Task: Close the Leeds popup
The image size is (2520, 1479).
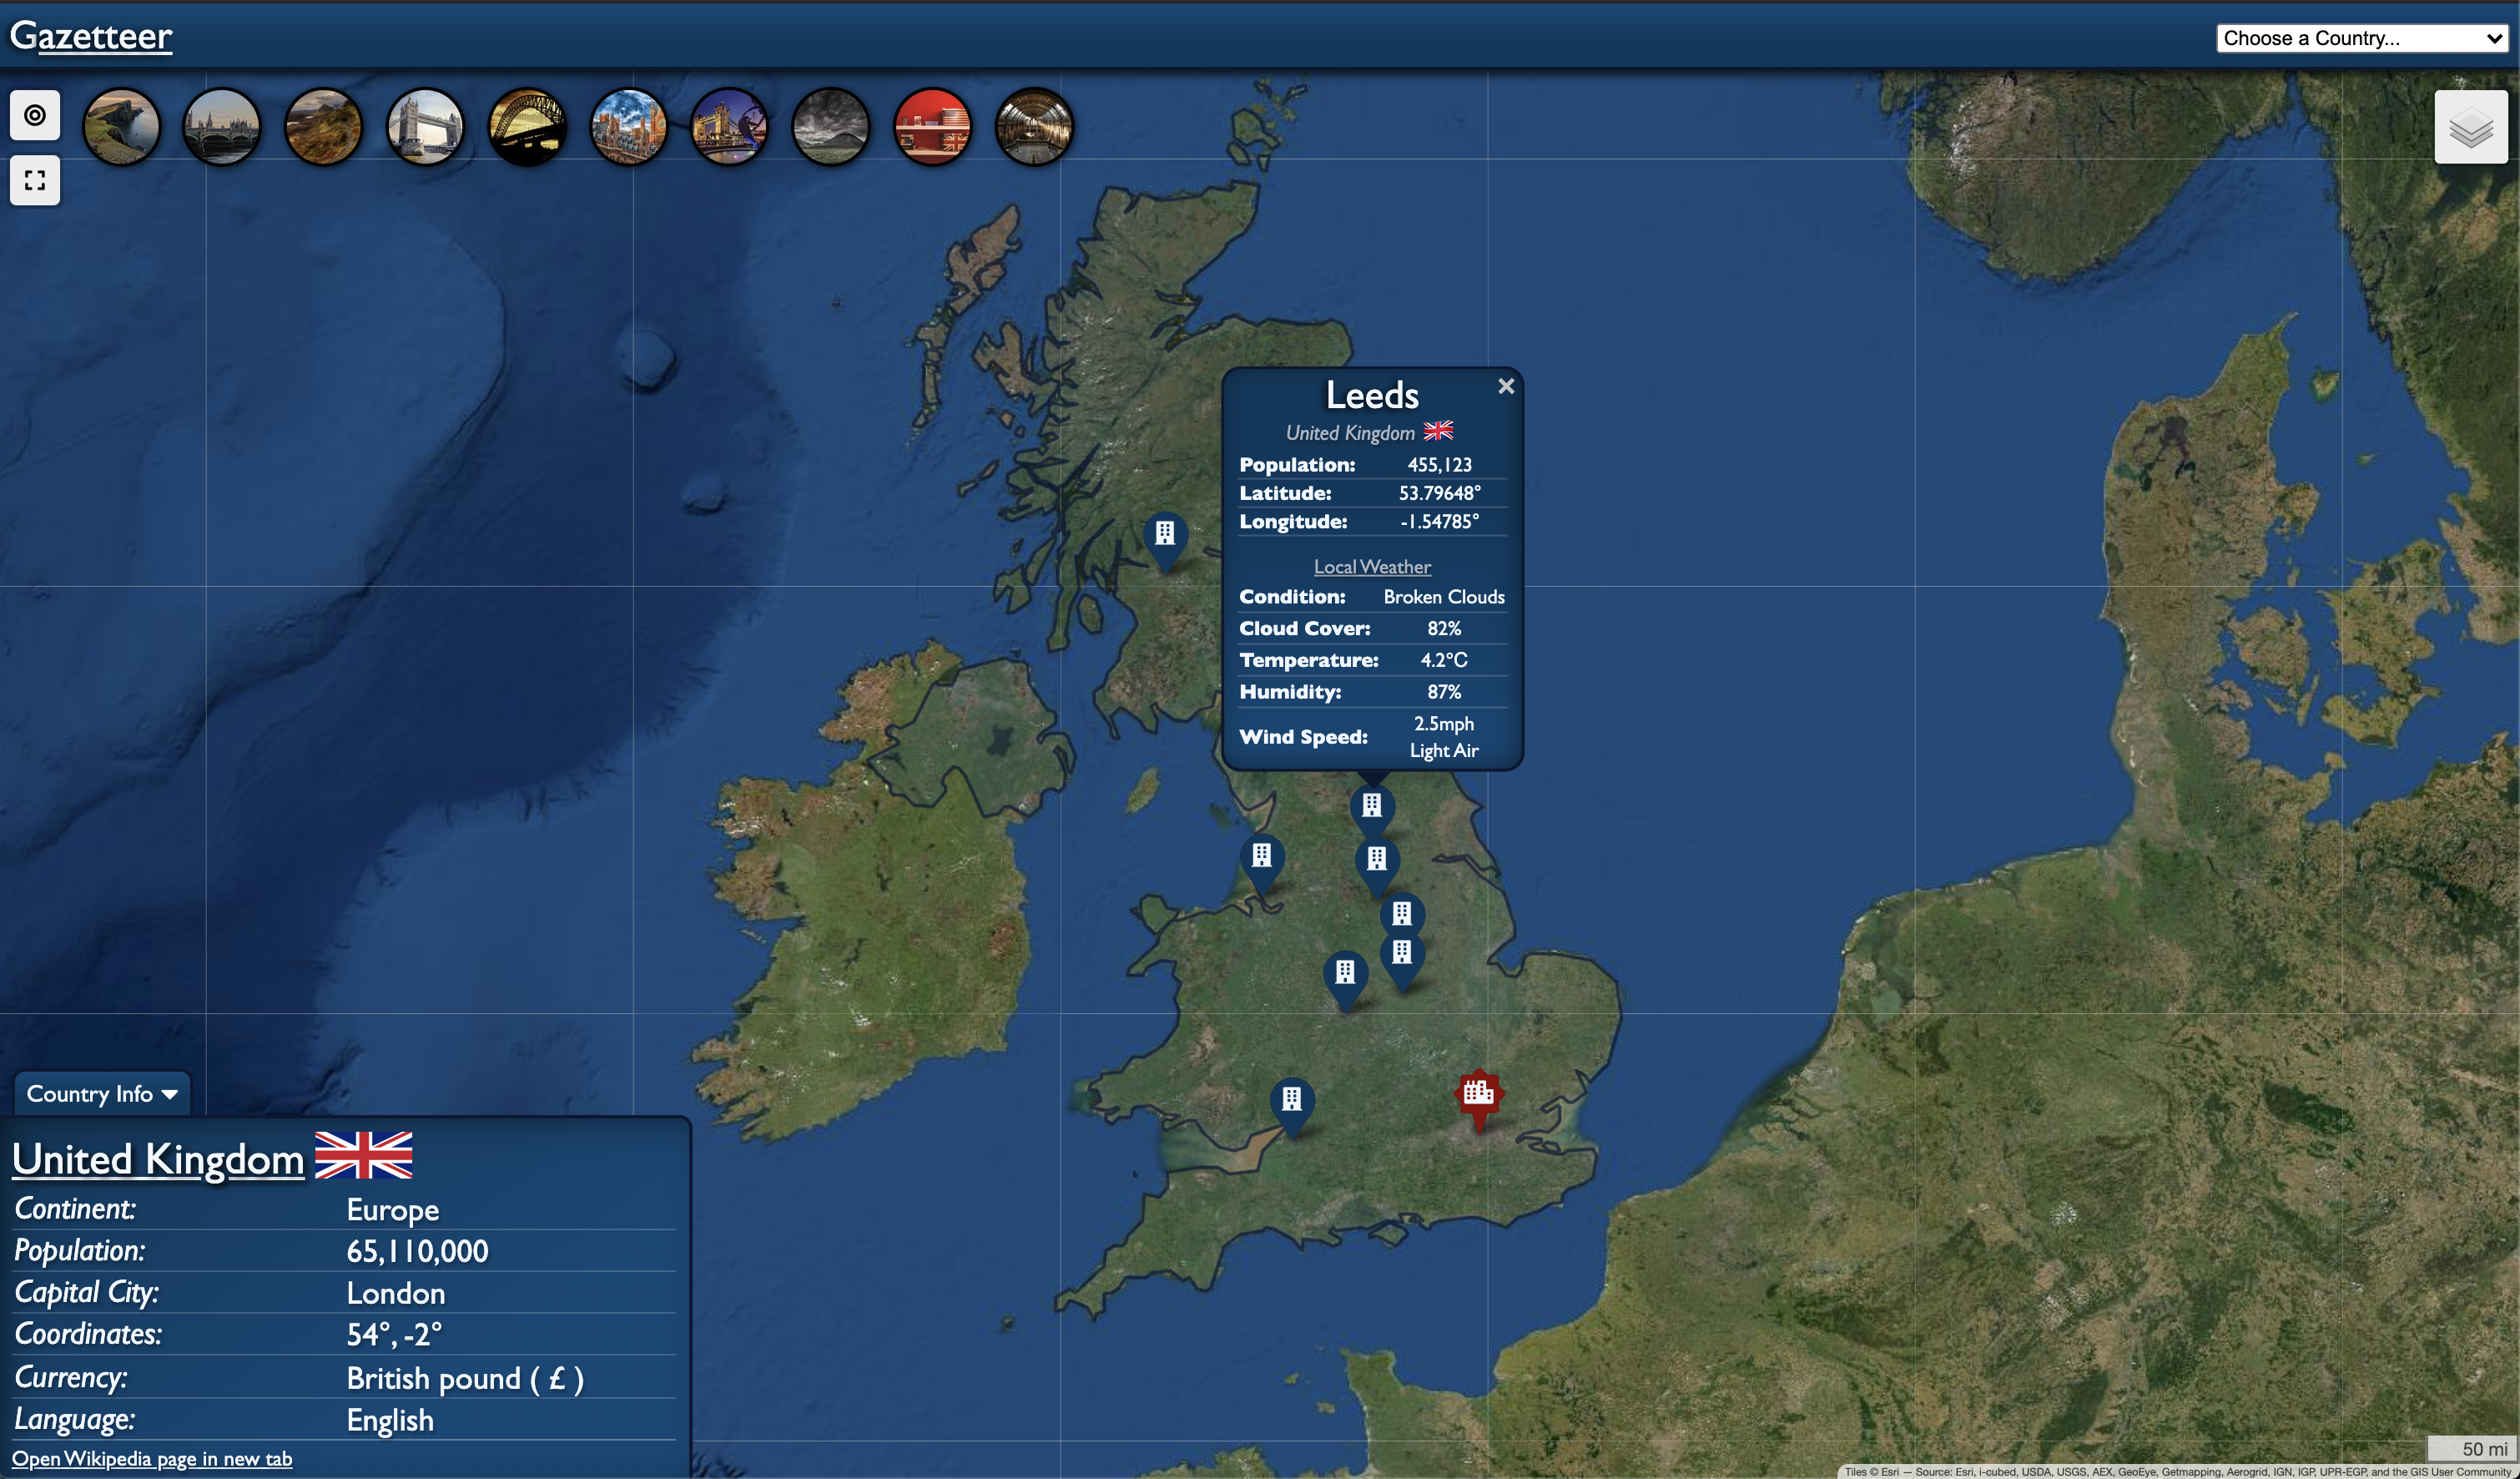Action: pos(1506,386)
